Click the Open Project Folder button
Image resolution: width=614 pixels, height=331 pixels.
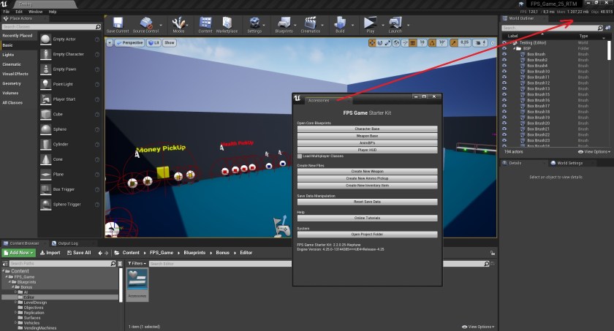(367, 235)
